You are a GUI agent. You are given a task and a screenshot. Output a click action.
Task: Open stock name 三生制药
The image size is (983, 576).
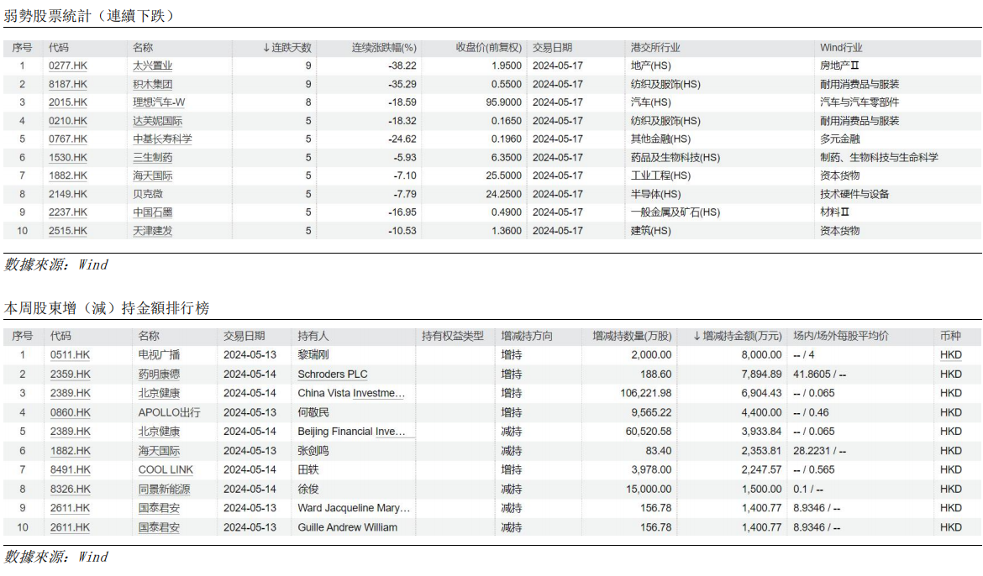[x=152, y=157]
